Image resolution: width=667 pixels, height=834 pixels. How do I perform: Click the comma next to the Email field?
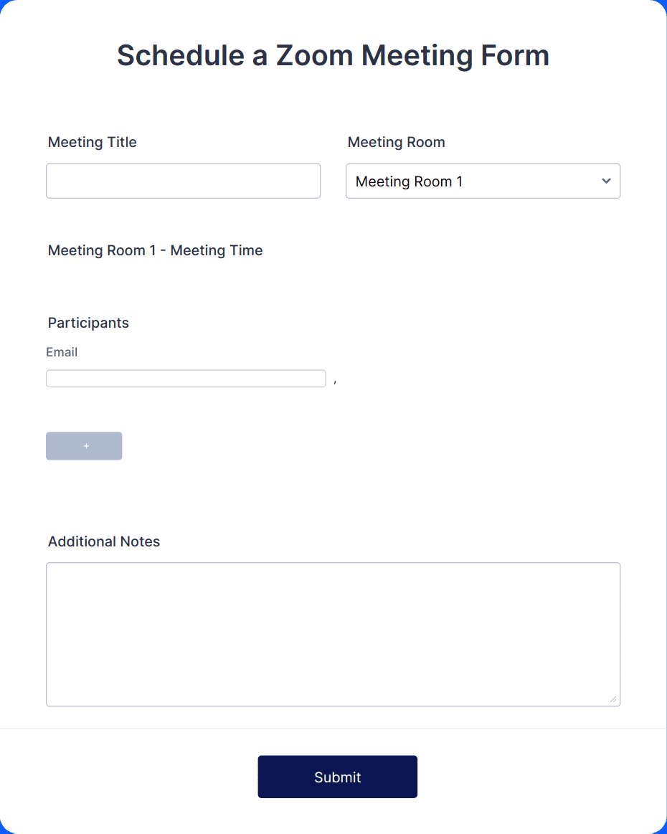pyautogui.click(x=336, y=381)
